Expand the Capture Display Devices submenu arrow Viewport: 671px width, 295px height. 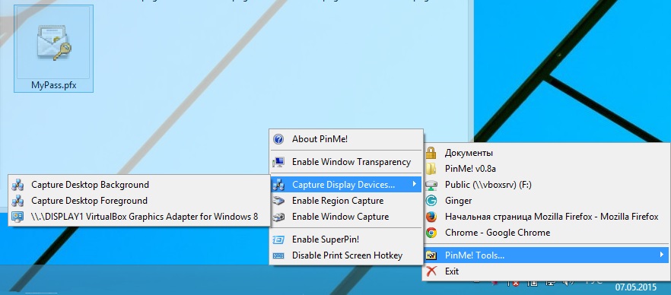coord(414,184)
